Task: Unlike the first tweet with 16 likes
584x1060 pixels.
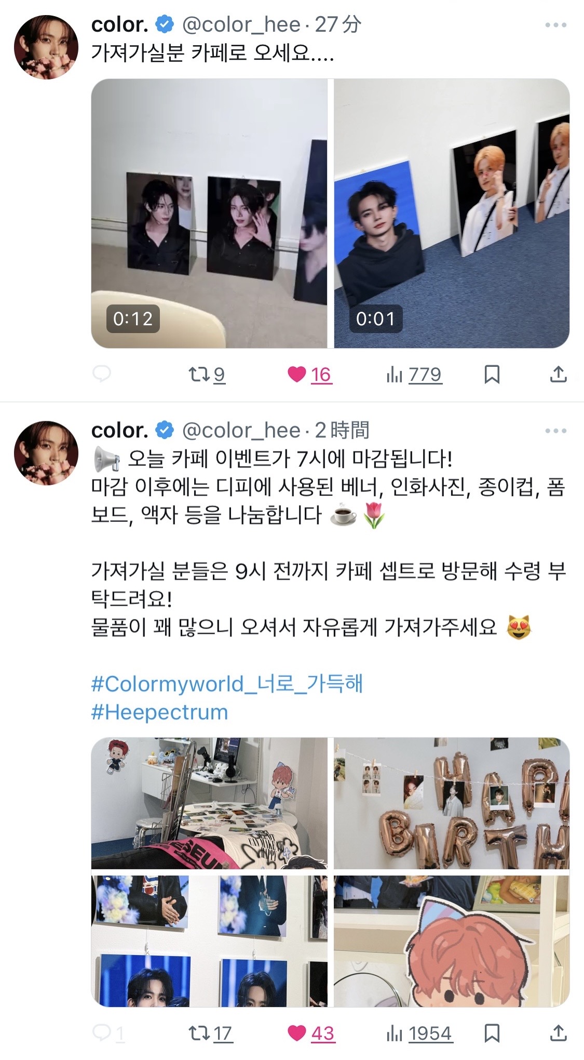Action: click(x=309, y=374)
